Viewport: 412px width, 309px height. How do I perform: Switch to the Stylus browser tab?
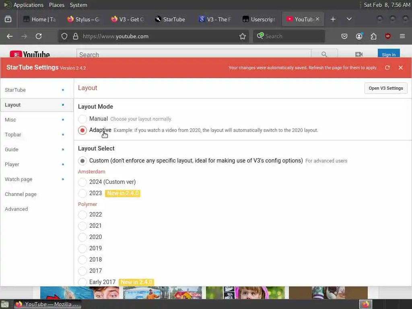84,19
